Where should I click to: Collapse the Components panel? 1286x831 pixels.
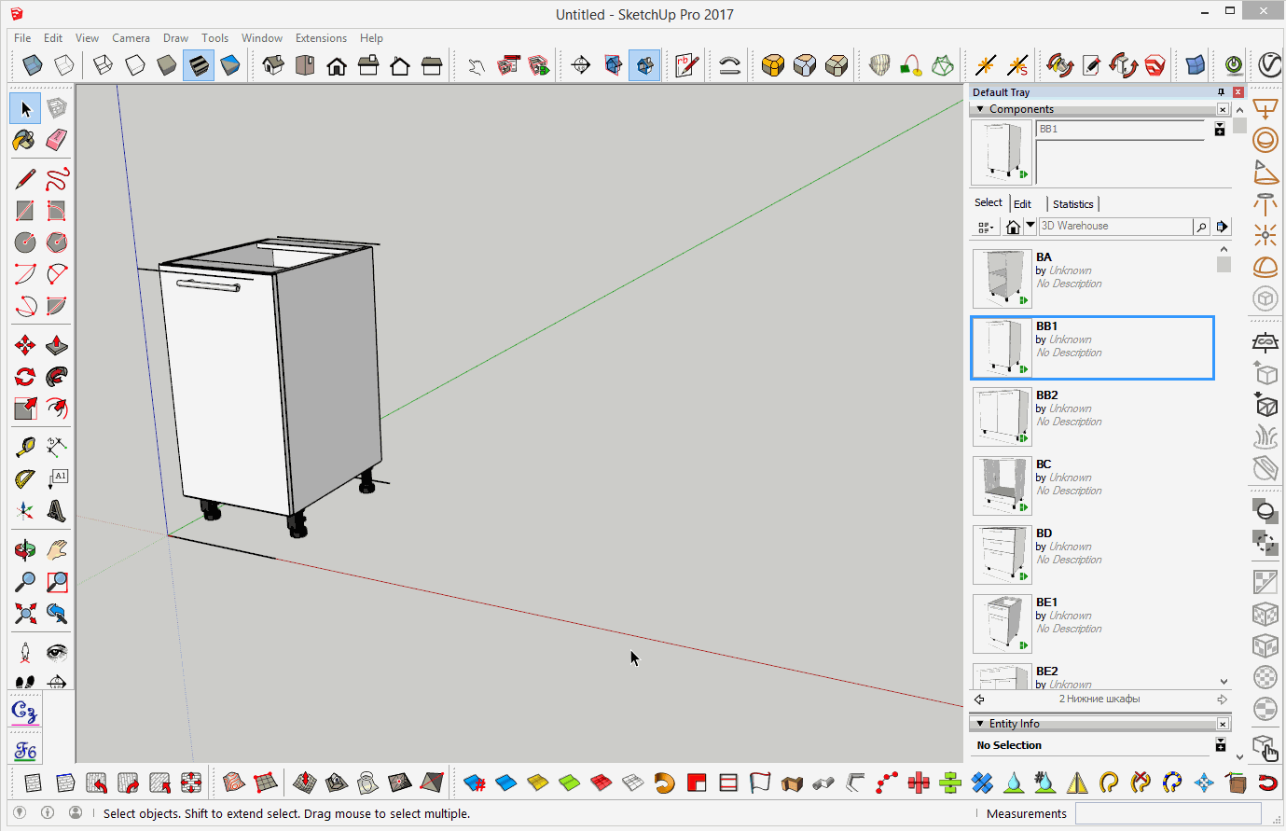click(x=980, y=109)
